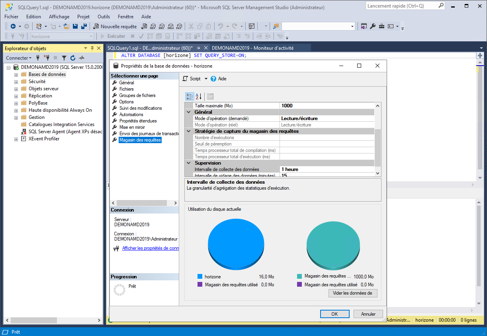This screenshot has height=336, width=487.
Task: Click the Nouvelle requête toolbar button
Action: coord(115,27)
